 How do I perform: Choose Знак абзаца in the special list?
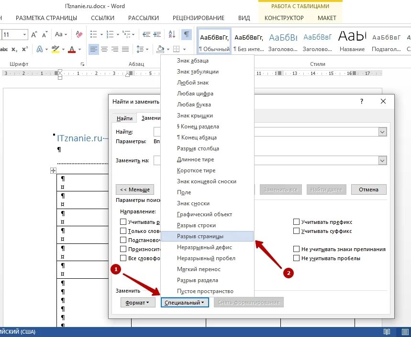(207, 61)
